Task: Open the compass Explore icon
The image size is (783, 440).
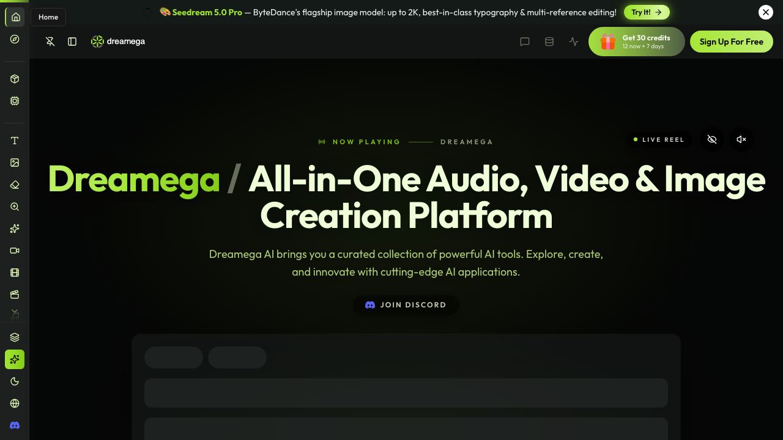Action: coord(15,39)
